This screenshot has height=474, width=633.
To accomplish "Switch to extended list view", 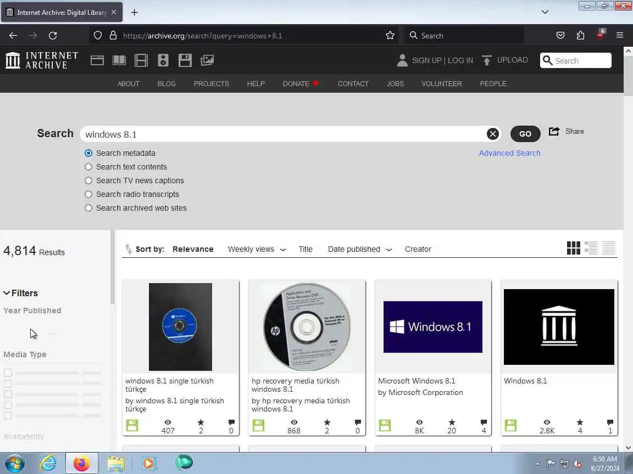I will pos(591,248).
